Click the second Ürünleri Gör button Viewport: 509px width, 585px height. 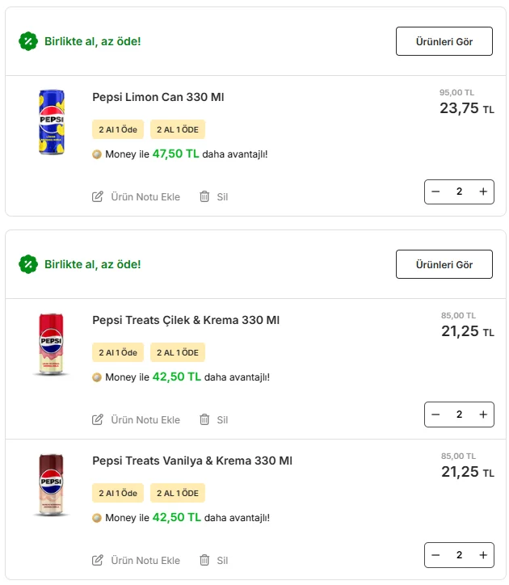tap(444, 264)
